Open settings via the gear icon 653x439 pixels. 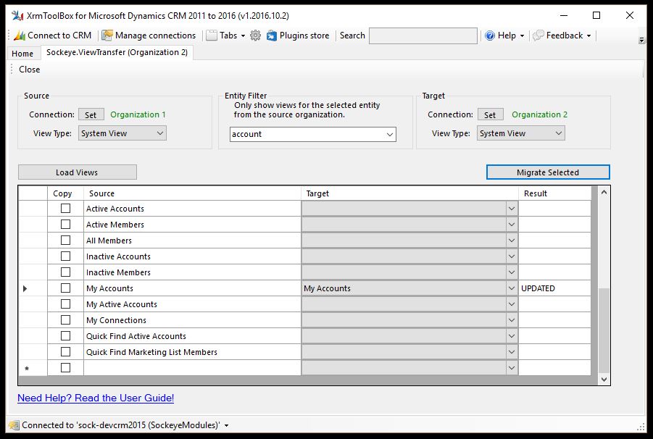click(x=255, y=35)
